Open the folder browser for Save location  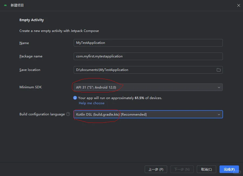click(219, 70)
